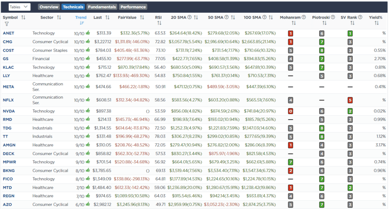Click LLY's fair value $133.93(-469.30%)
390x209 pixels.
pos(131,76)
